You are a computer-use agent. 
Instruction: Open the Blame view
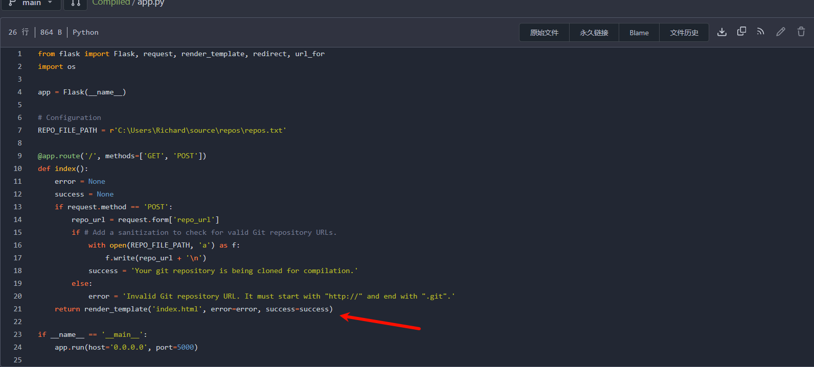(639, 33)
